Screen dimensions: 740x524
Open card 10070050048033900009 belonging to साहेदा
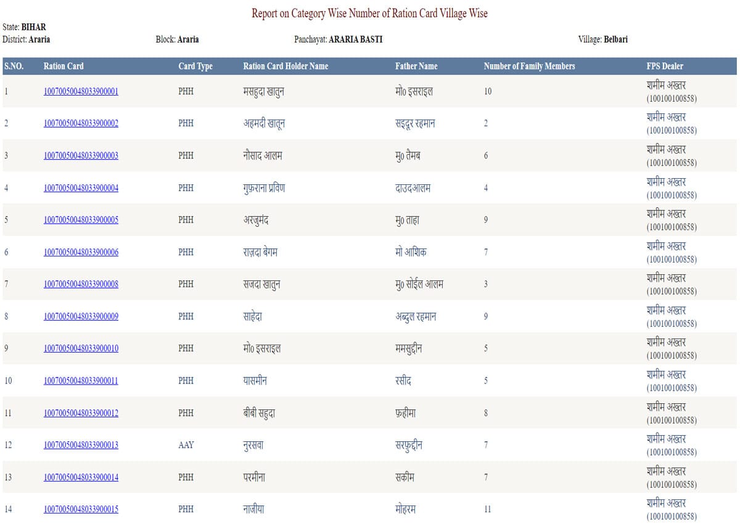click(x=81, y=316)
